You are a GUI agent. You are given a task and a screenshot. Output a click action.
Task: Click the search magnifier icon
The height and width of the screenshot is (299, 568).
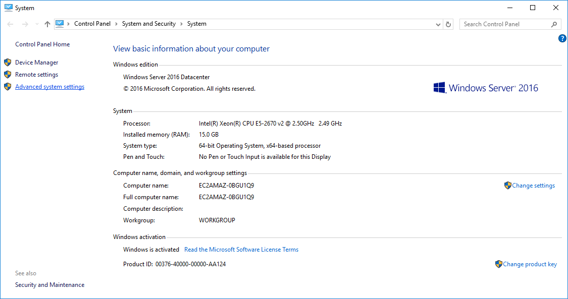[554, 24]
